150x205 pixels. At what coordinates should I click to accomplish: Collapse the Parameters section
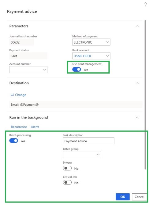point(137,26)
